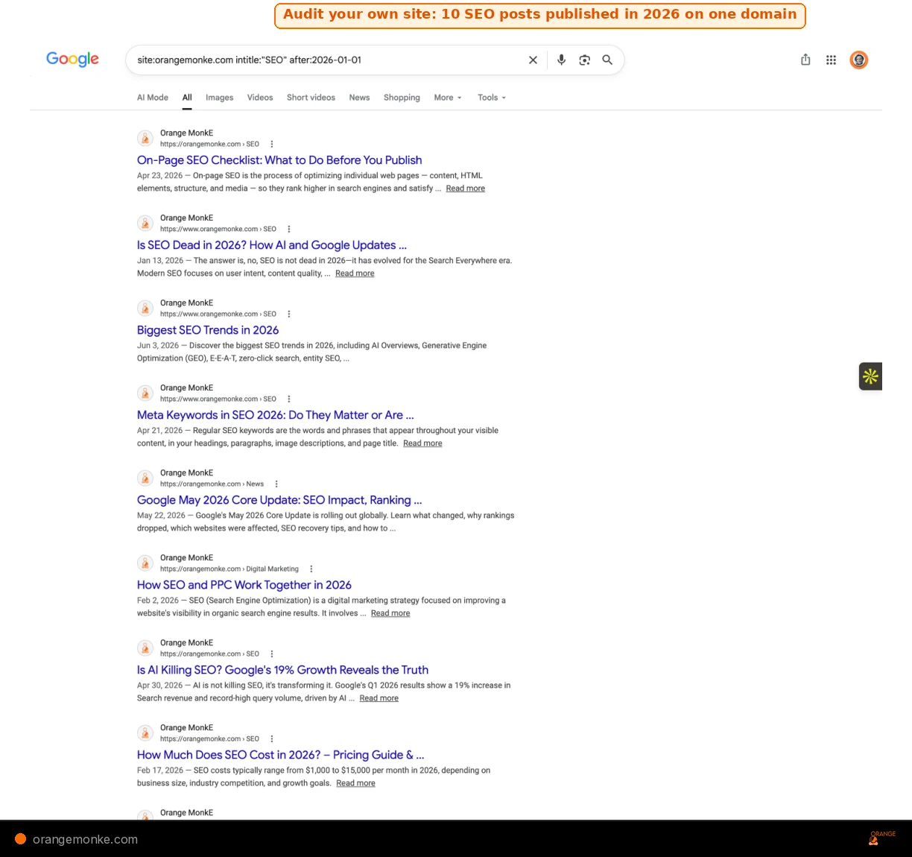
Task: Click Read more under SEO and PPC snippet
Action: click(390, 613)
